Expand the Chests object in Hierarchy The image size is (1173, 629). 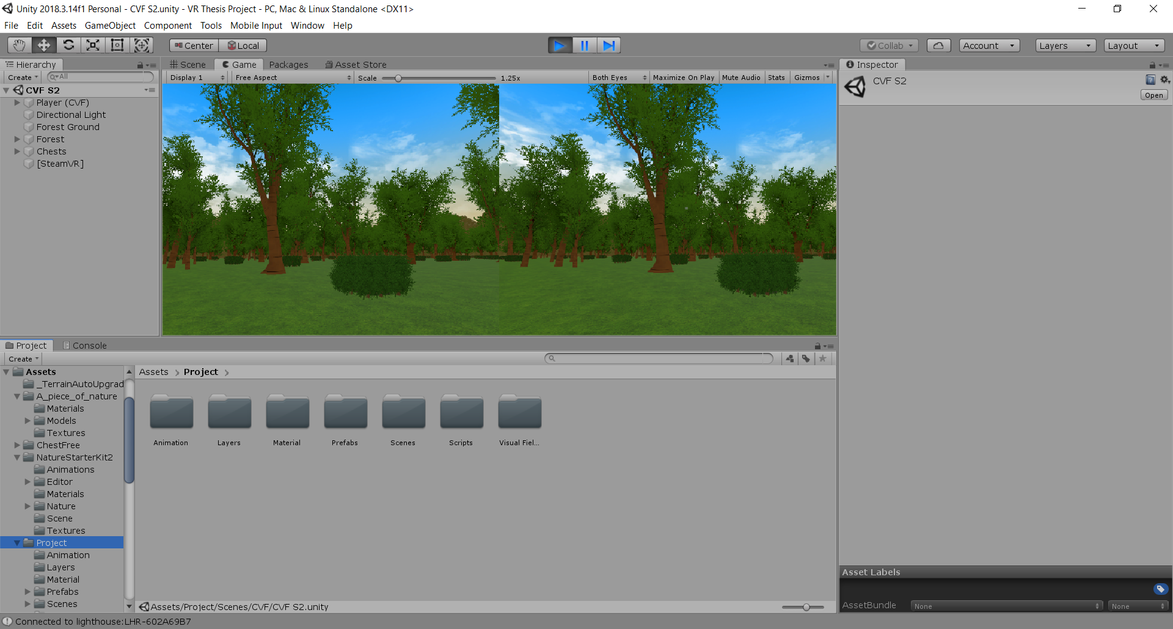[x=18, y=151]
